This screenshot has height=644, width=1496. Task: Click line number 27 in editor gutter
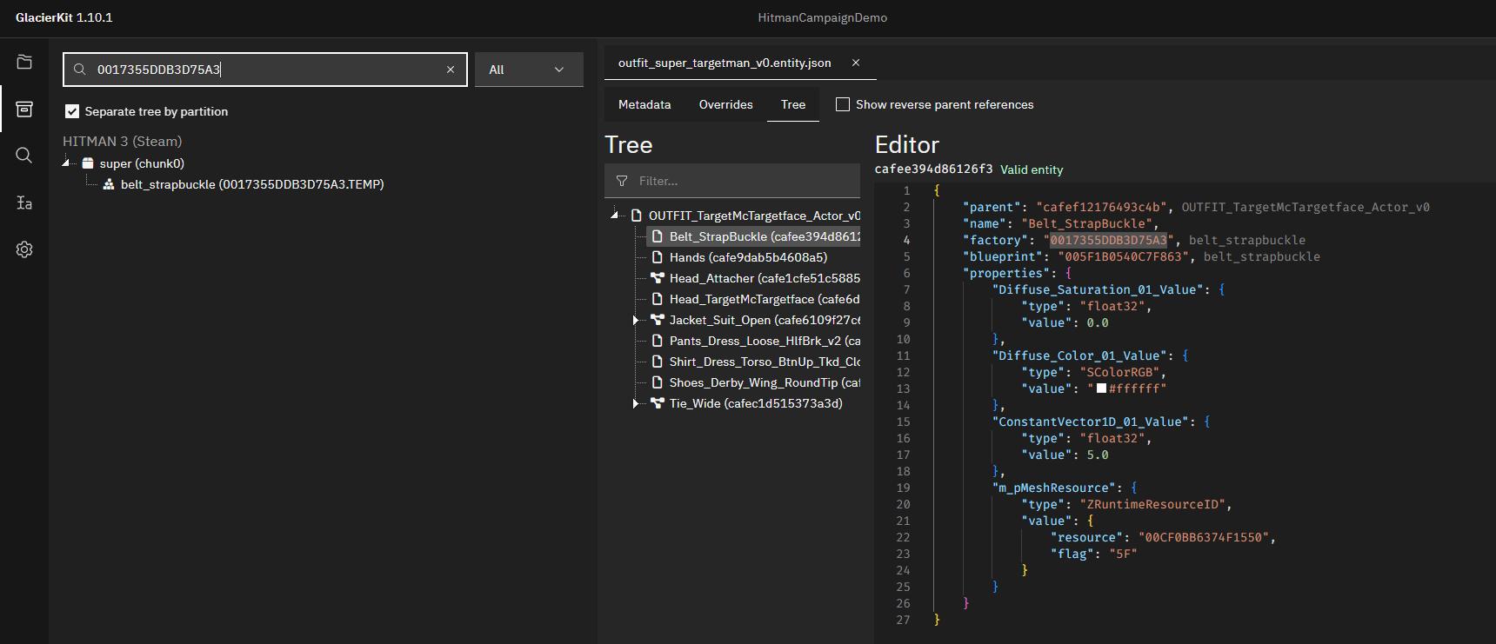coord(903,620)
